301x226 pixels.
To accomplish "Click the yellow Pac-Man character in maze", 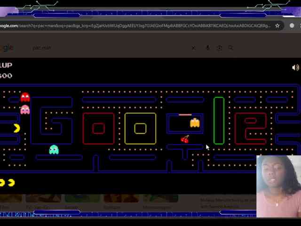I will (x=16, y=128).
